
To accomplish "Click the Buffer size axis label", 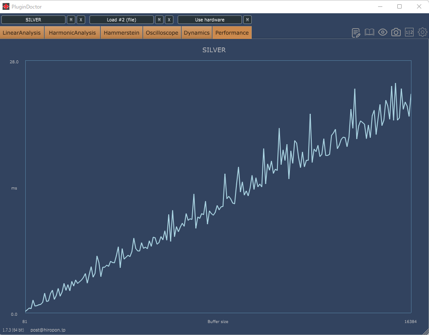I will click(x=218, y=322).
